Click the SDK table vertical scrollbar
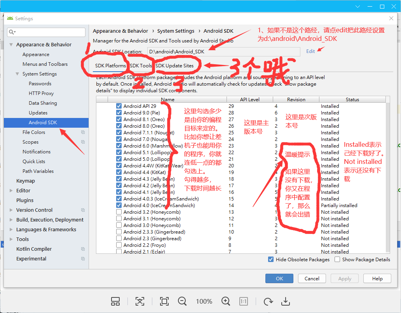Image resolution: width=401 pixels, height=313 pixels. (x=388, y=177)
